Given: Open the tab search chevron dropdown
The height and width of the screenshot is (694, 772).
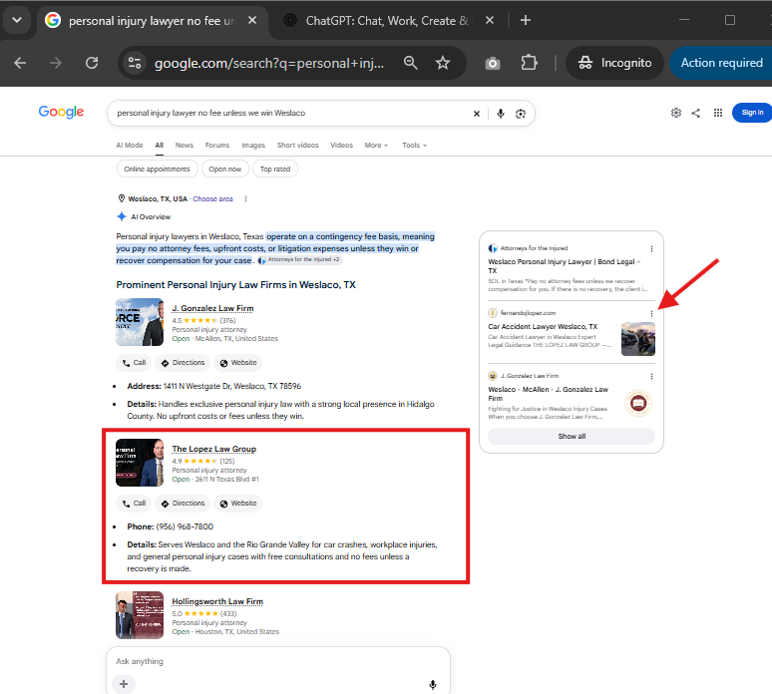Looking at the screenshot, I should tap(17, 20).
